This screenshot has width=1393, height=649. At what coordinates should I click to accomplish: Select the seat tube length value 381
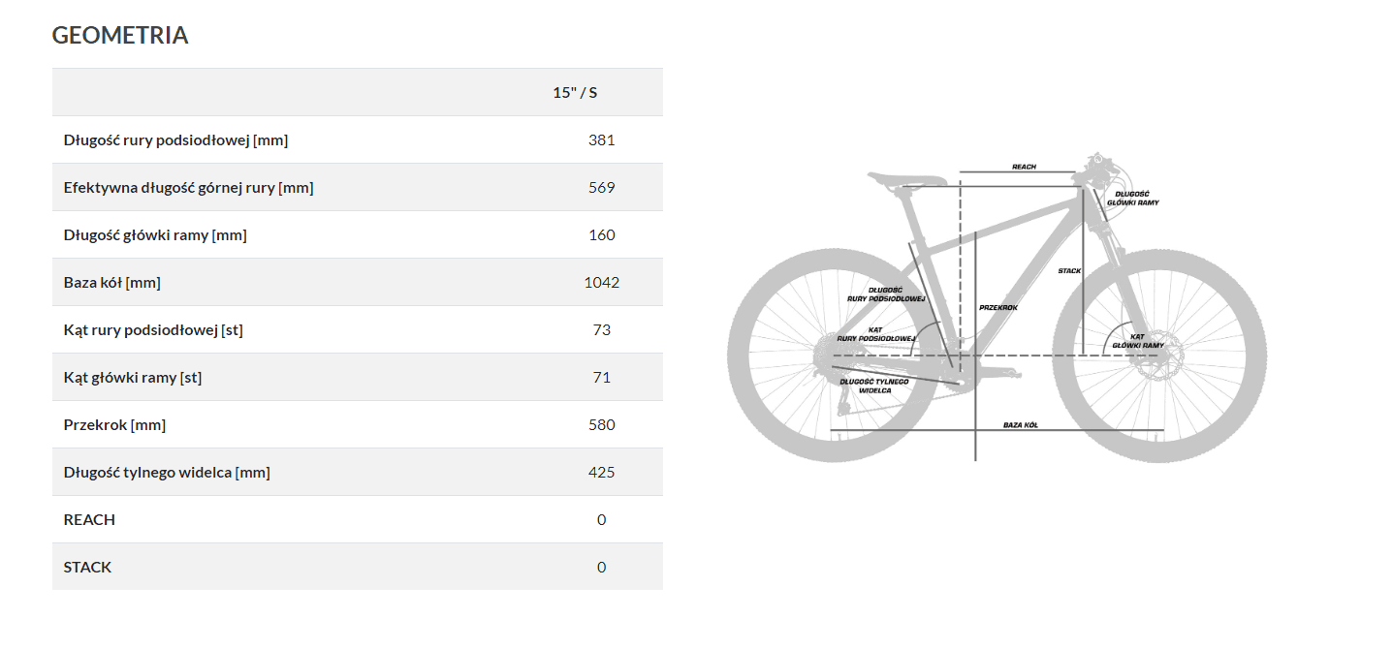(601, 139)
